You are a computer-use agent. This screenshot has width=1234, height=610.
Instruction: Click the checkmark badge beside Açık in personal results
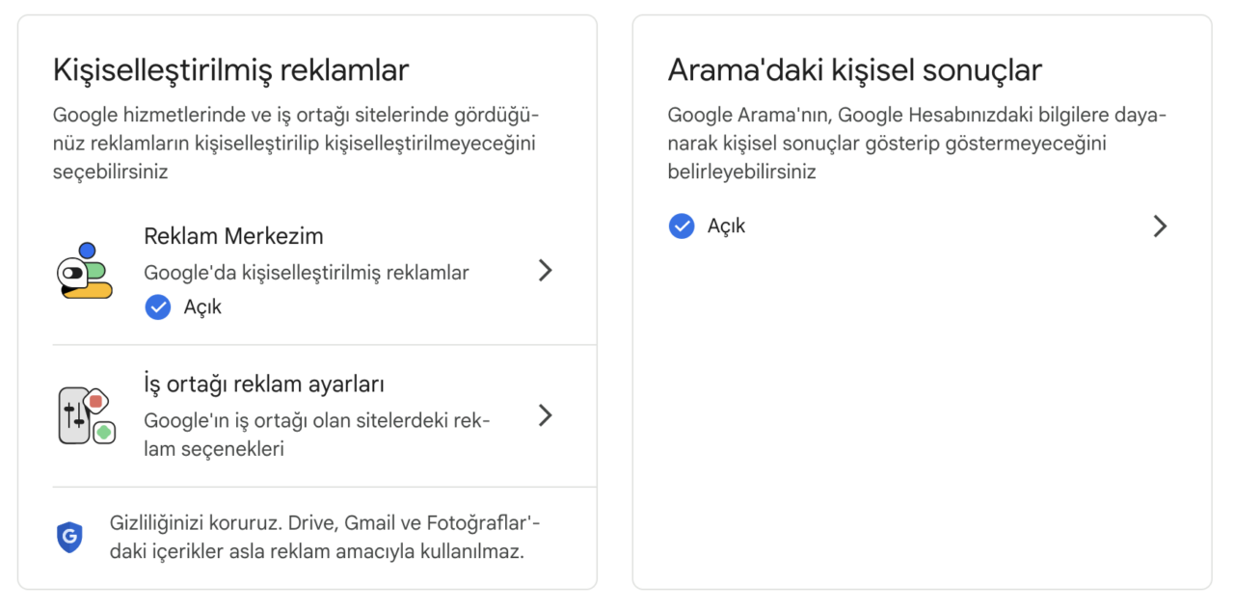682,225
